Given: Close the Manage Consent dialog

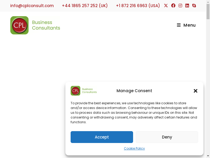Looking at the screenshot, I should [x=196, y=91].
